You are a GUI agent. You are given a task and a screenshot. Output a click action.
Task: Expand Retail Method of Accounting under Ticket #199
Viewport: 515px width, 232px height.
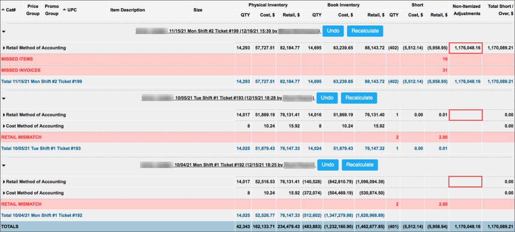click(4, 48)
